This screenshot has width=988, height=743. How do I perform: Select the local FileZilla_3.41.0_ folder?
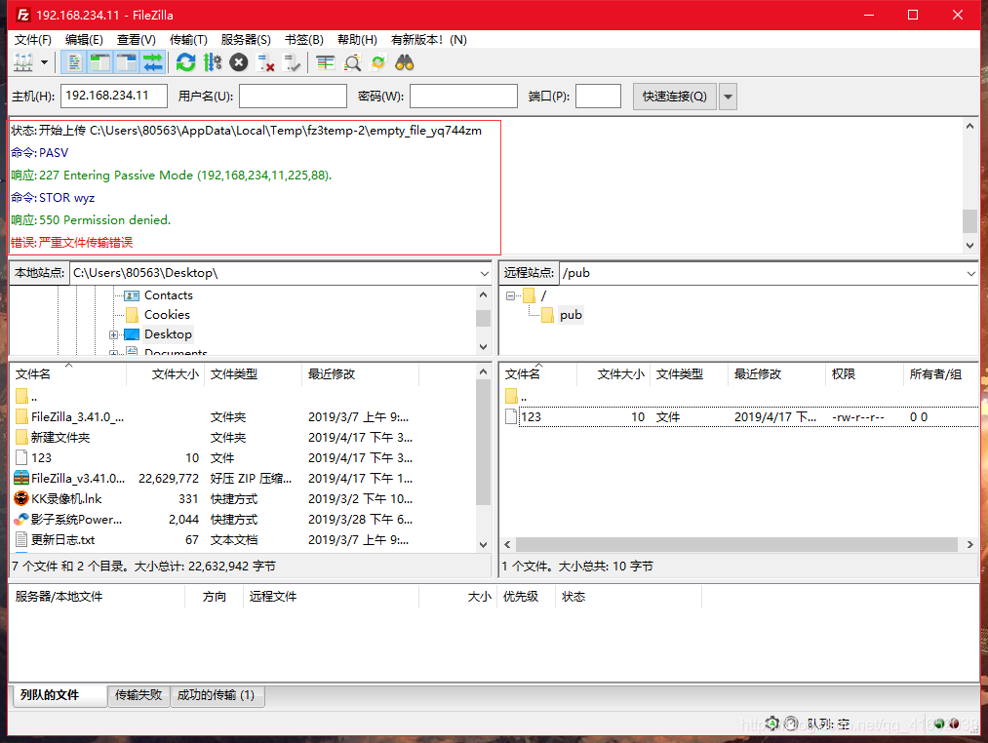(77, 416)
